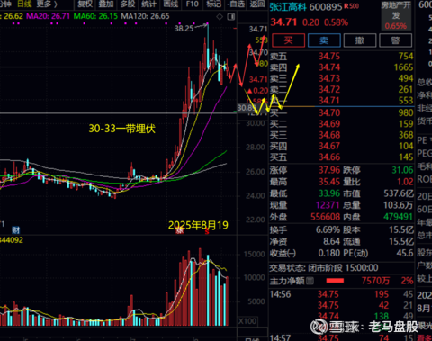This screenshot has width=432, height=341.
Task: Click the 财 finance marker on chart
Action: point(15,230)
